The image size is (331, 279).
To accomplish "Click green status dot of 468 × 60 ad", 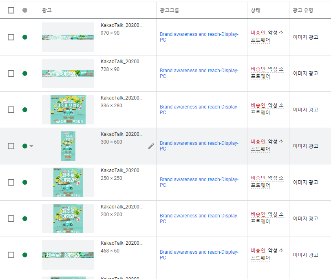I will pyautogui.click(x=25, y=255).
